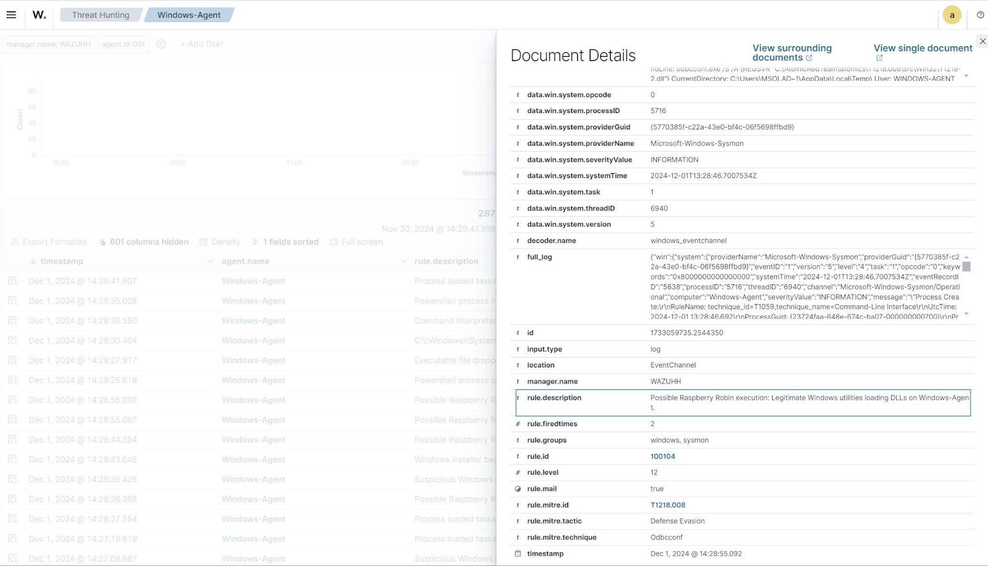This screenshot has width=988, height=566.
Task: Click the threadID value 6940
Action: tap(659, 208)
